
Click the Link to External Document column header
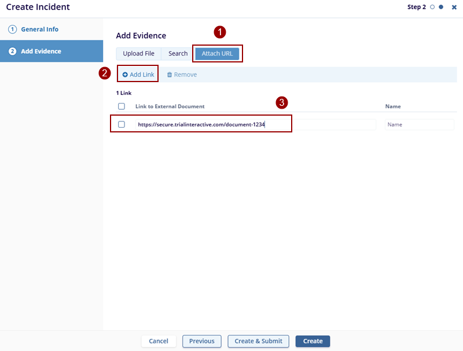pos(170,106)
